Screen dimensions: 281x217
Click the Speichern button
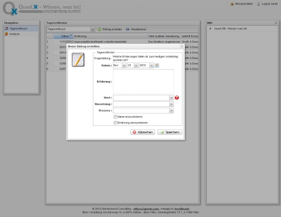tap(170, 132)
